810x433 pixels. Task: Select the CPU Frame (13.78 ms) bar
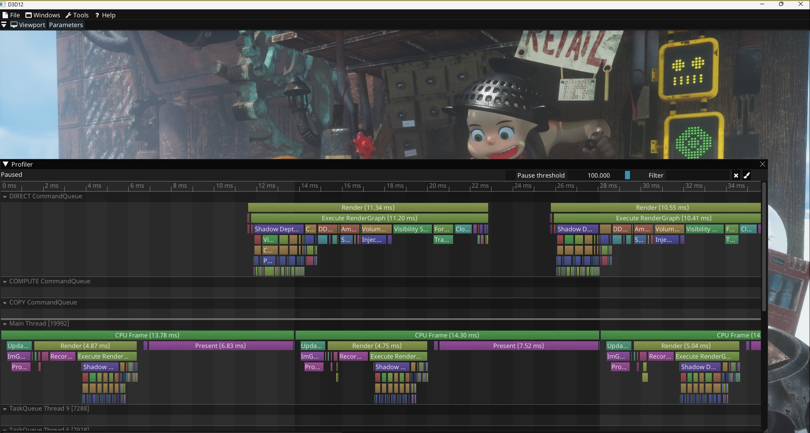pyautogui.click(x=147, y=335)
